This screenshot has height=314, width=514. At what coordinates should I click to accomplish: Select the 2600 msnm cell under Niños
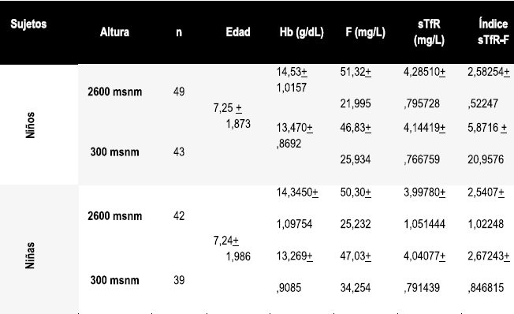(x=115, y=92)
